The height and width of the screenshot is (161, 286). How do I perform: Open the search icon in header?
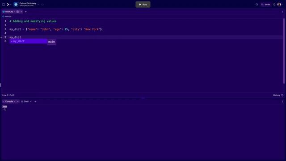pos(257,4)
